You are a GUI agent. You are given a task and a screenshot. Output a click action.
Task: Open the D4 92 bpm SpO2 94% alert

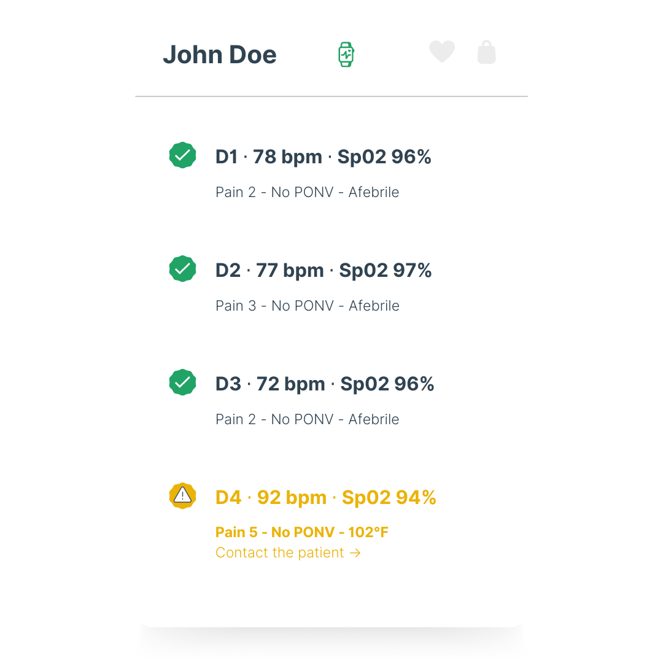click(326, 498)
